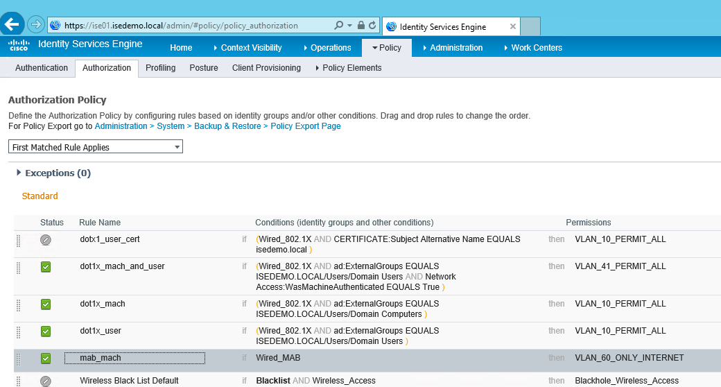This screenshot has width=721, height=387.
Task: Click drag handle for dotx1_user_cert rule
Action: pyautogui.click(x=19, y=240)
